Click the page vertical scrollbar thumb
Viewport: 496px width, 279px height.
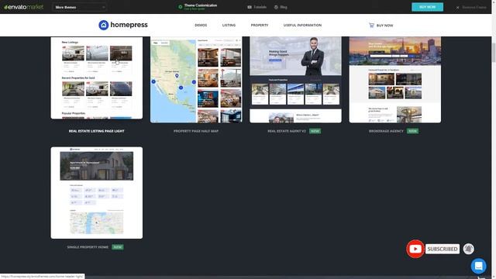point(494,52)
